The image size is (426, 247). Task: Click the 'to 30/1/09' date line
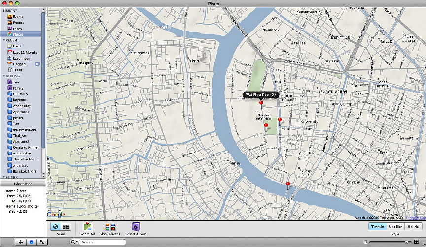pyautogui.click(x=21, y=201)
